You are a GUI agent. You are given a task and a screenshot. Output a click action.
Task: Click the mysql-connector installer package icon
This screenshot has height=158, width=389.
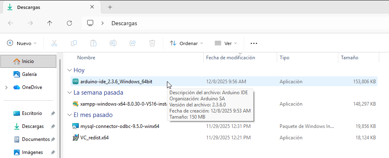point(76,126)
